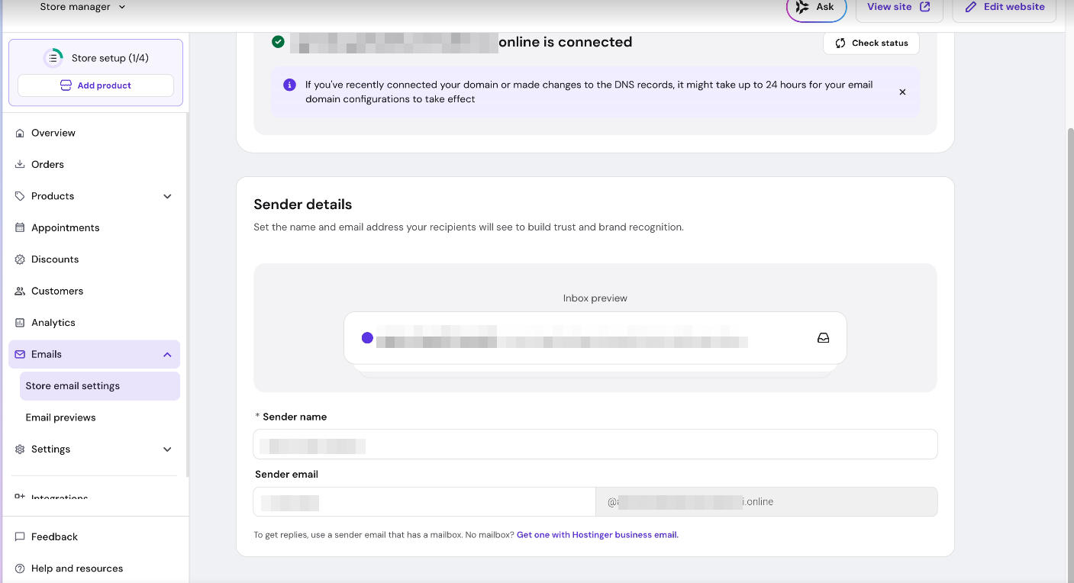Open Hostinger business email link

(597, 535)
